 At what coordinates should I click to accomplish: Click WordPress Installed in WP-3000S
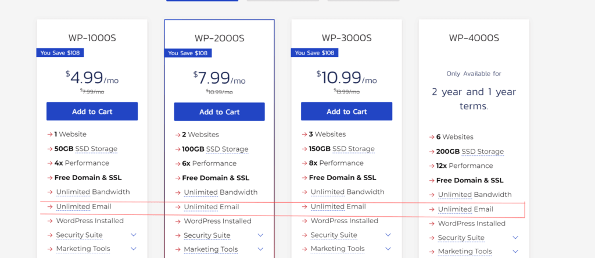click(x=345, y=220)
